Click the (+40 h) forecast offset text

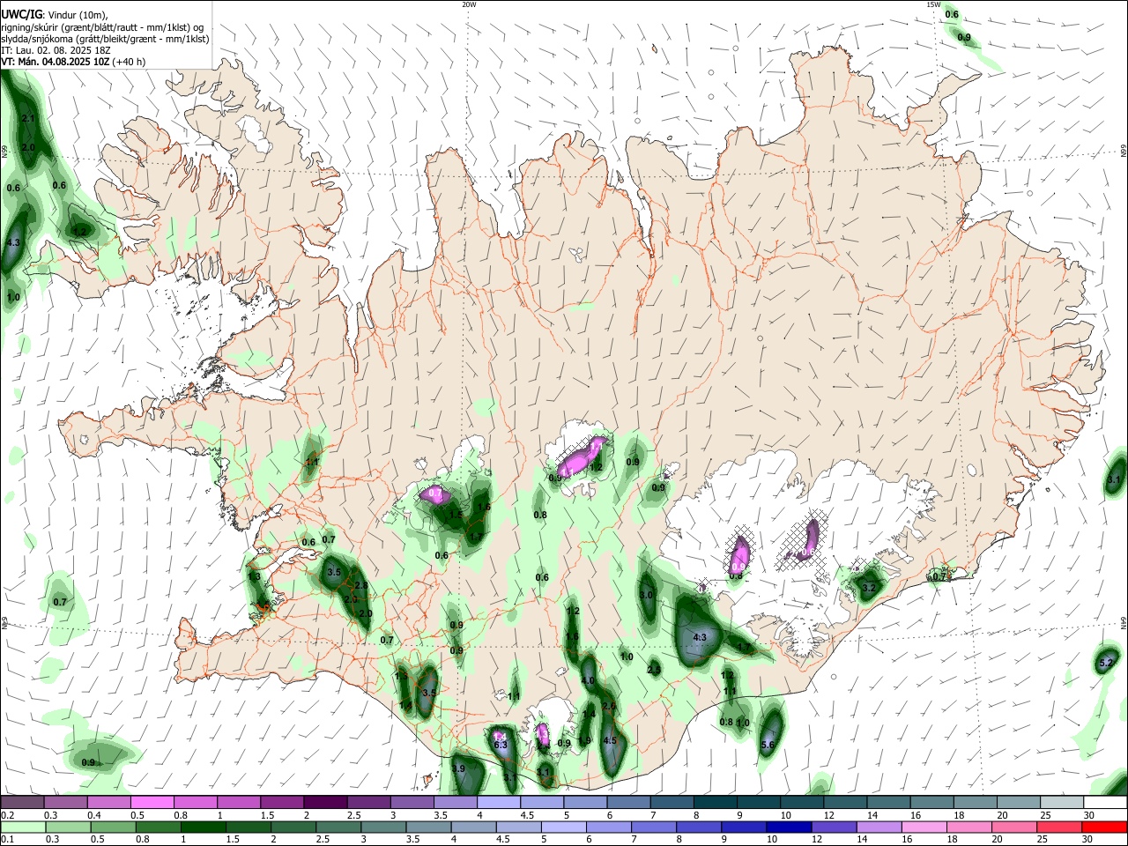tap(129, 62)
